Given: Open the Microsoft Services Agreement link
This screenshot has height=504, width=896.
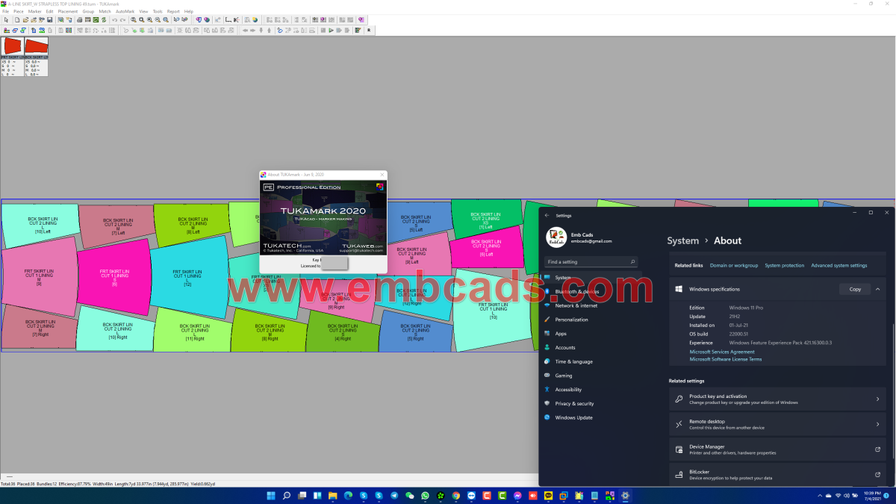Looking at the screenshot, I should 721,352.
